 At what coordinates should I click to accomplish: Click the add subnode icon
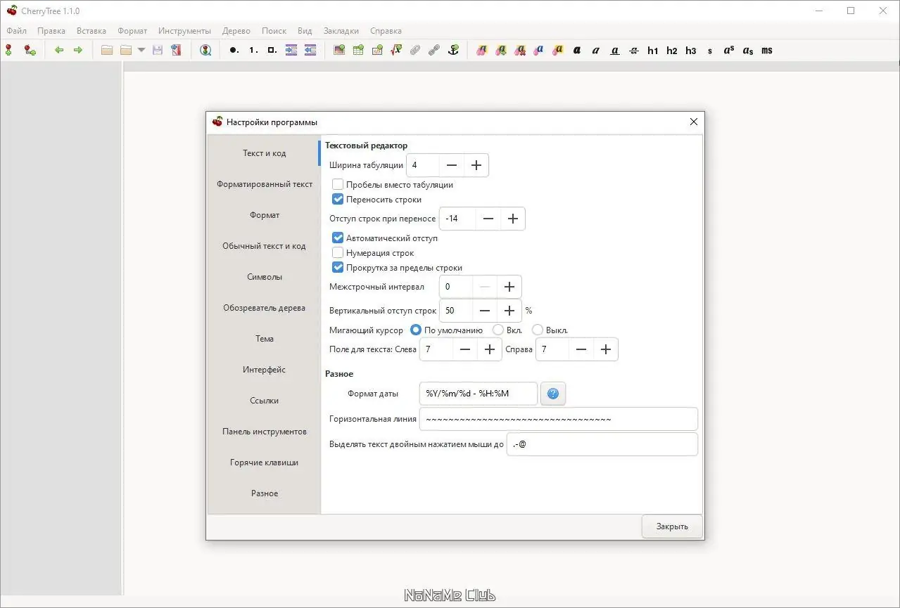[x=30, y=51]
